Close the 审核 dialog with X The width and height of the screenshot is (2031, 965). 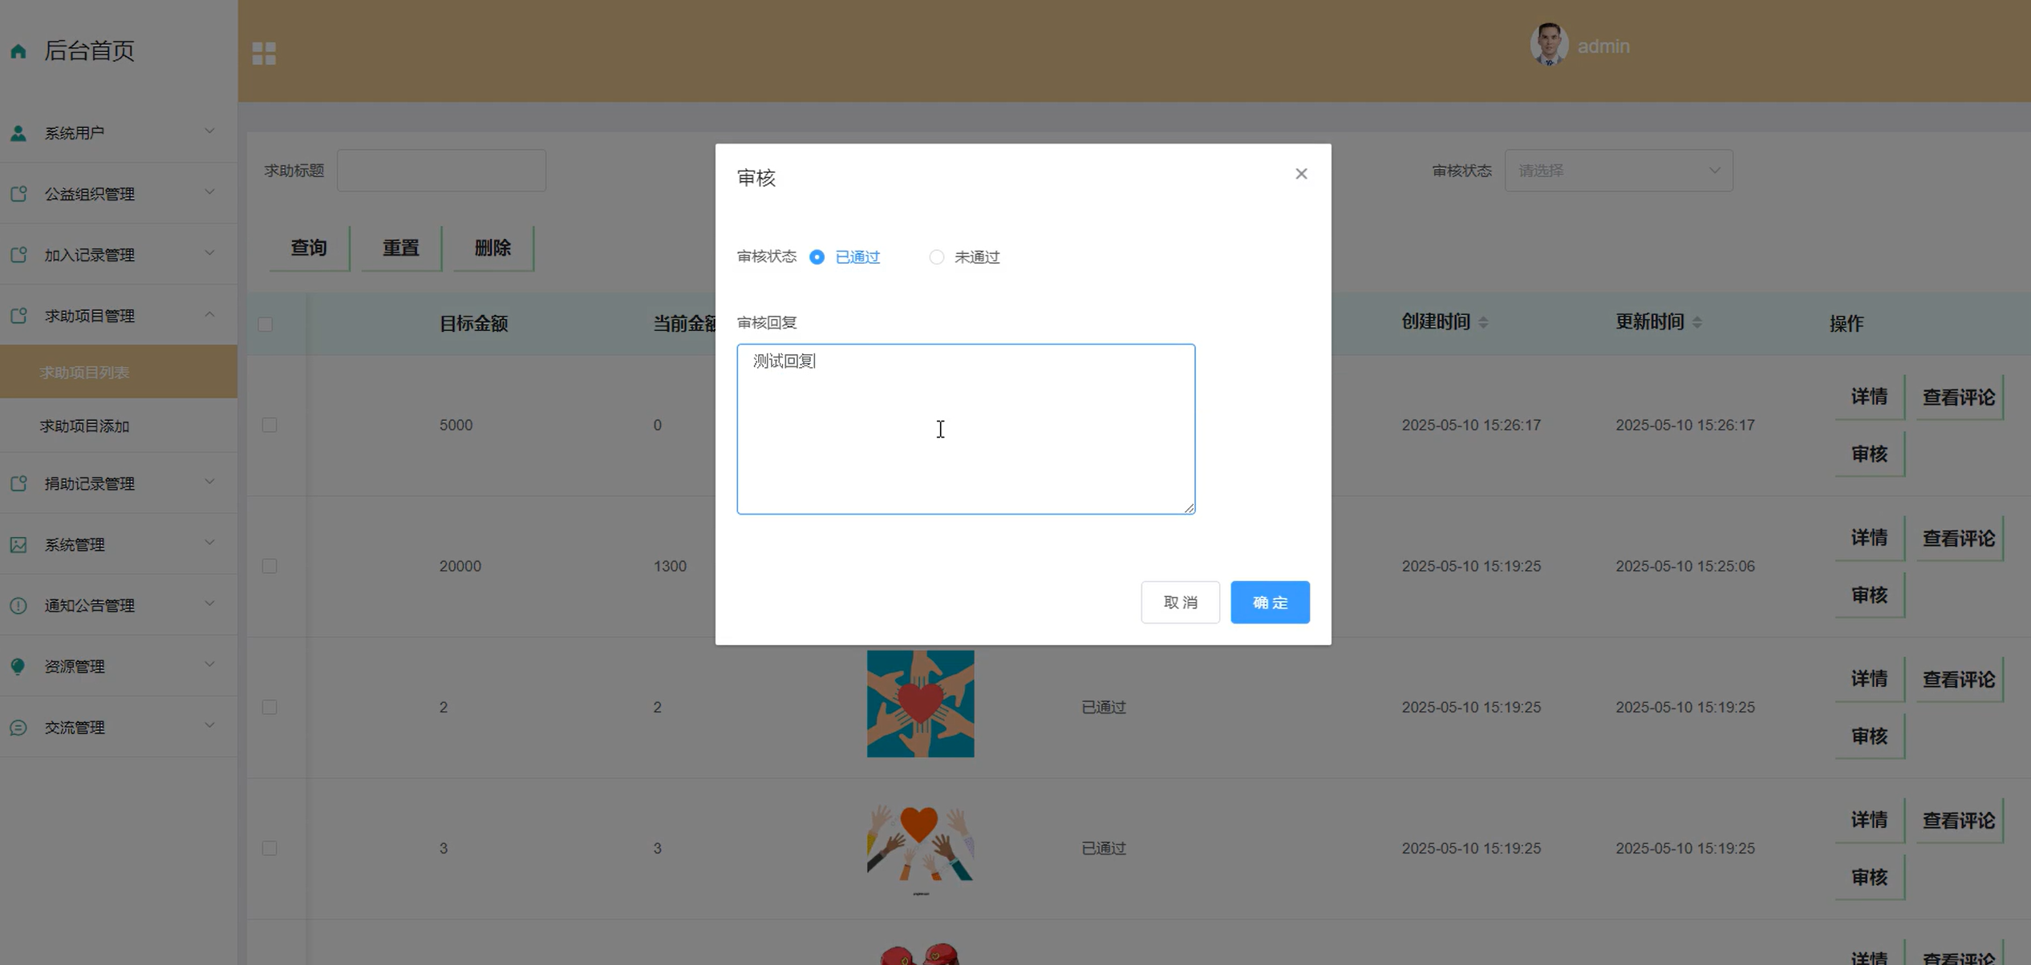point(1301,174)
